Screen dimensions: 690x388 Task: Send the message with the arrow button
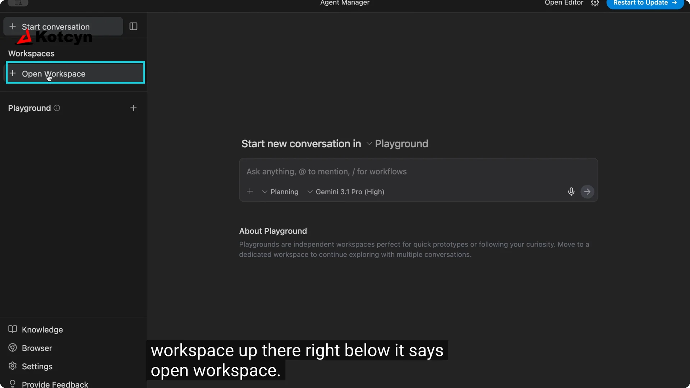click(x=587, y=191)
